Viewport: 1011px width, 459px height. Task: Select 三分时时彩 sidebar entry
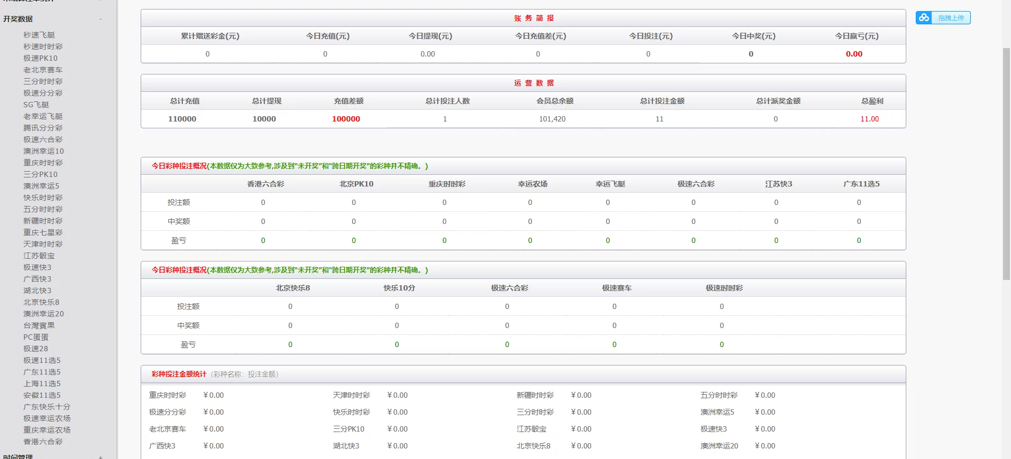coord(43,81)
